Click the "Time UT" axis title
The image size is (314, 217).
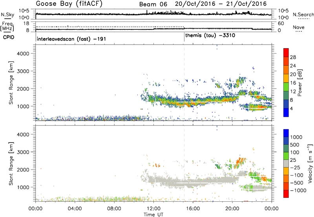[x=153, y=215]
